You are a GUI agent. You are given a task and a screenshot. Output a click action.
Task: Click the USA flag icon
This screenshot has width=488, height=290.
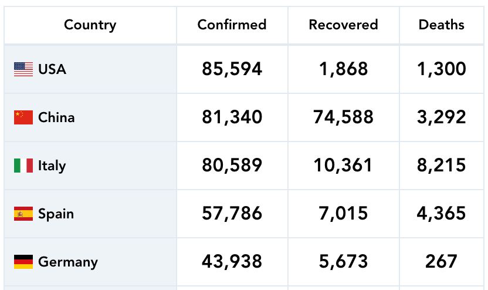coord(23,69)
